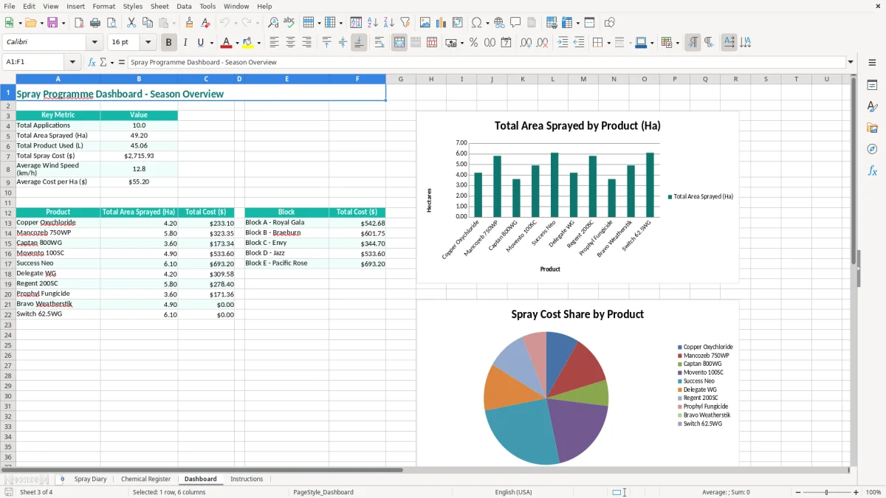Viewport: 886px width, 498px height.
Task: Expand the Name Box dropdown arrow
Action: [x=72, y=62]
